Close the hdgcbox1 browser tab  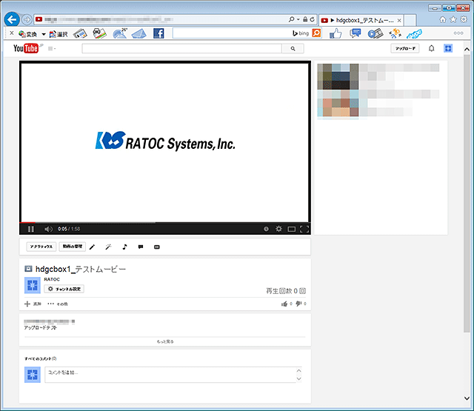click(x=399, y=20)
